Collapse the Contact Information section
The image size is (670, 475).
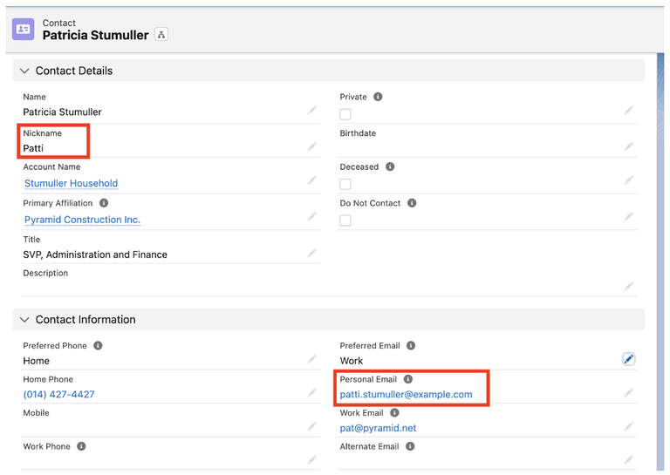24,320
